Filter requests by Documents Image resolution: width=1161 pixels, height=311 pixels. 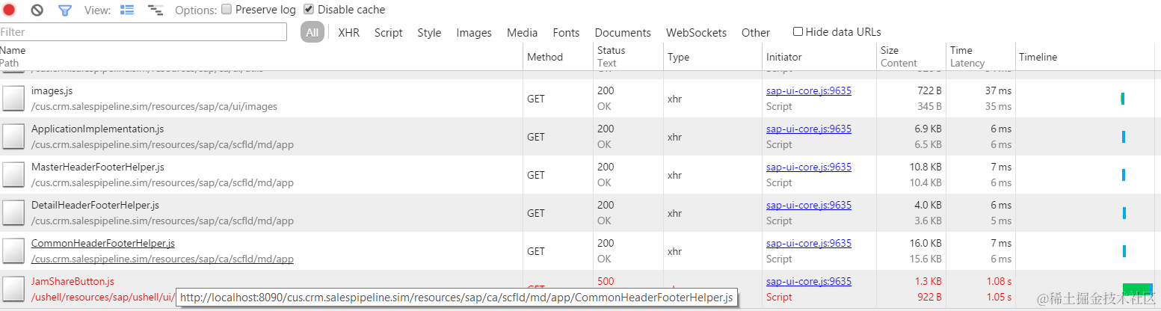(x=623, y=33)
